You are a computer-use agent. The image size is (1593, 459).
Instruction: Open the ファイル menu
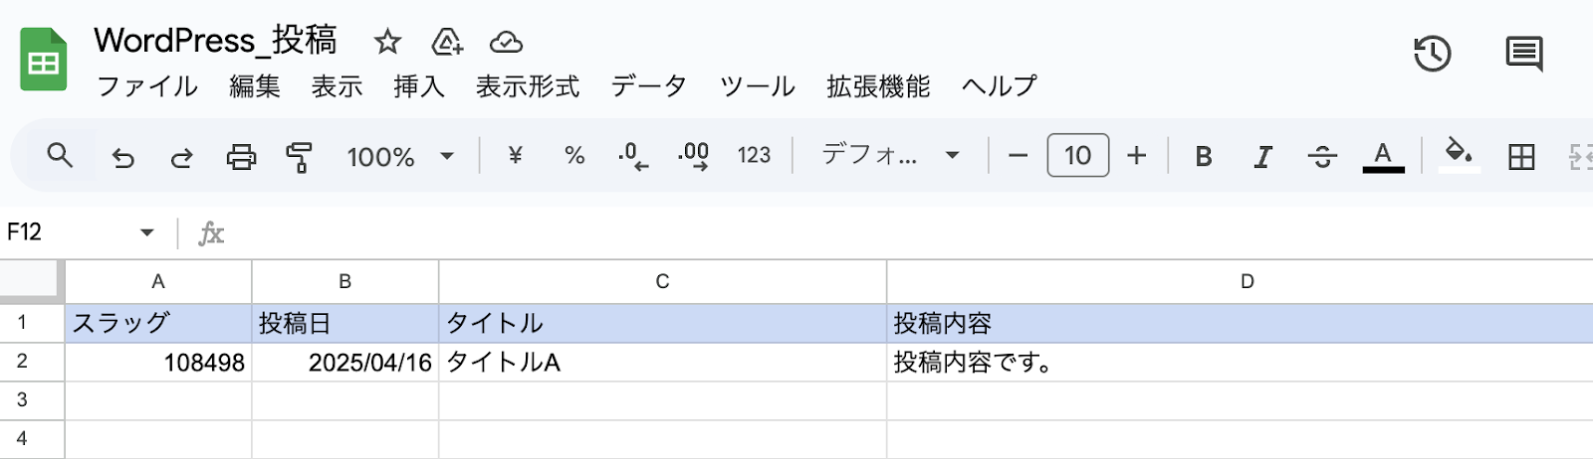(x=147, y=87)
